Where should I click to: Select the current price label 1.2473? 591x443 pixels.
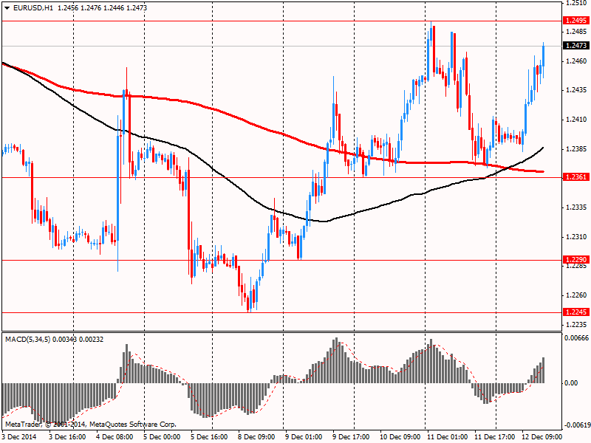(x=575, y=46)
